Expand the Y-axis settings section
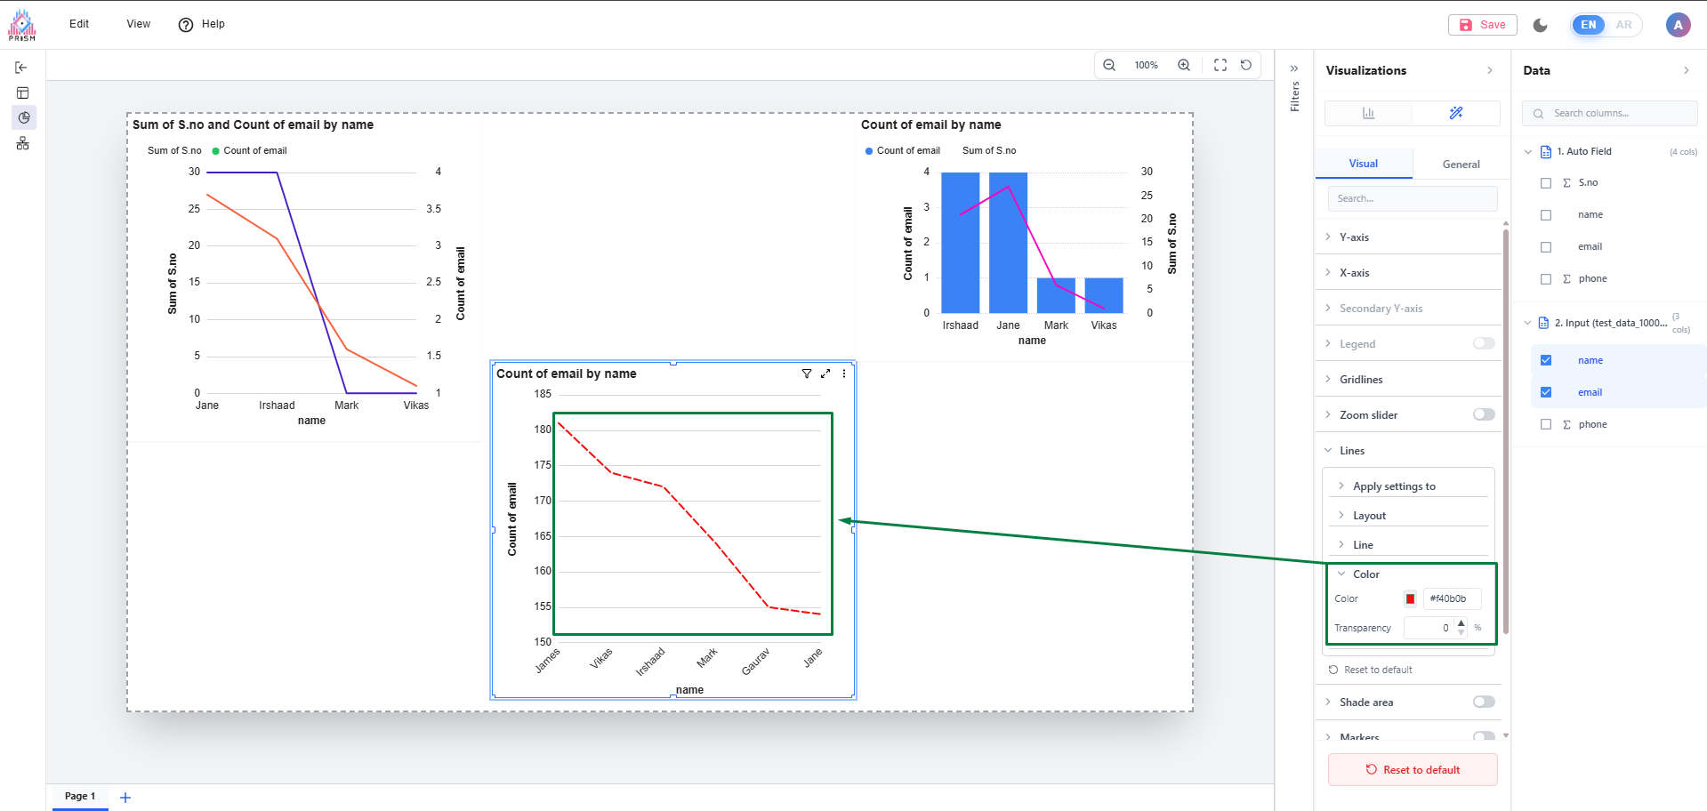Viewport: 1707px width, 811px height. pyautogui.click(x=1354, y=237)
